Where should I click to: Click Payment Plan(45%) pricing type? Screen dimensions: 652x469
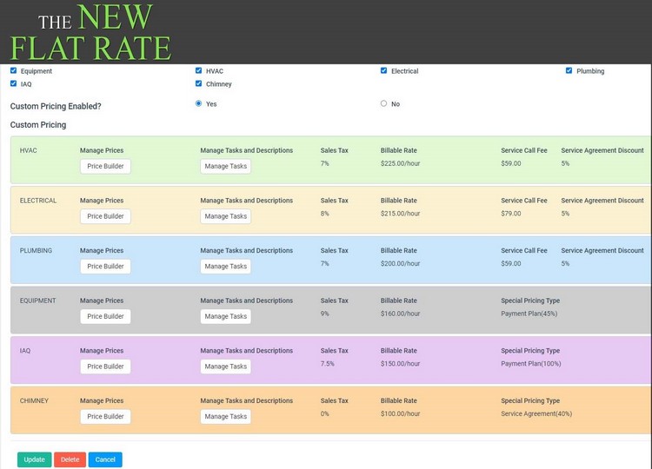tap(529, 314)
